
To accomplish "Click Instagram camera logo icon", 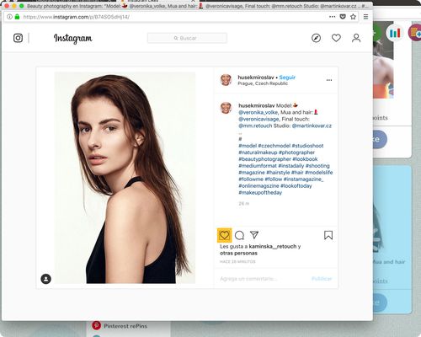I will [x=18, y=38].
